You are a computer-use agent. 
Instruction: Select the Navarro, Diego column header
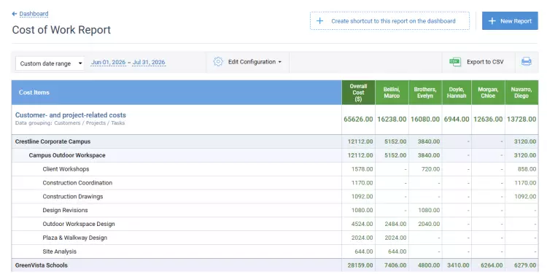[x=521, y=93]
